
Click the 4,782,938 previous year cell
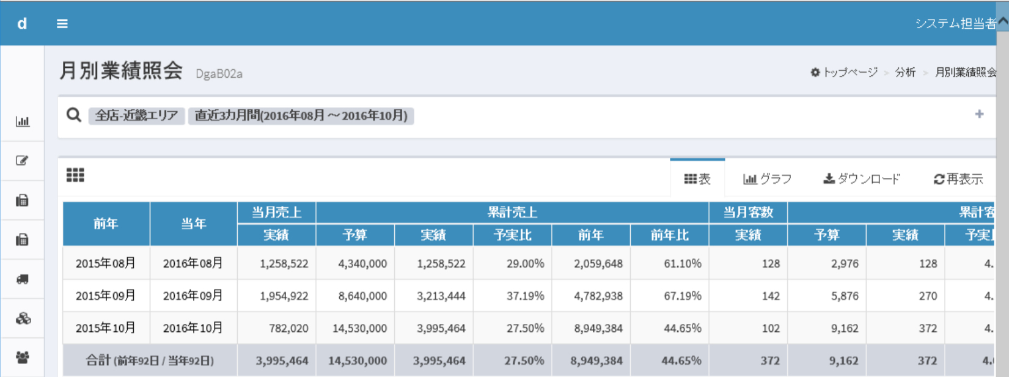point(591,296)
